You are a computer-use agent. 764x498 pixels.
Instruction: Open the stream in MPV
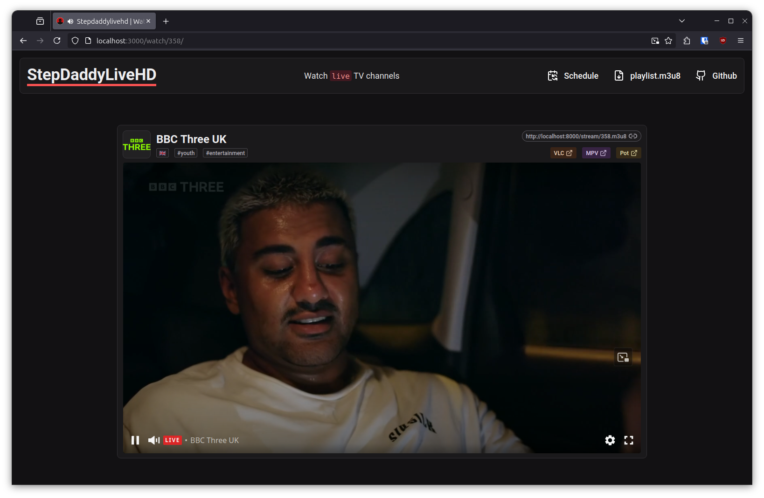tap(596, 153)
